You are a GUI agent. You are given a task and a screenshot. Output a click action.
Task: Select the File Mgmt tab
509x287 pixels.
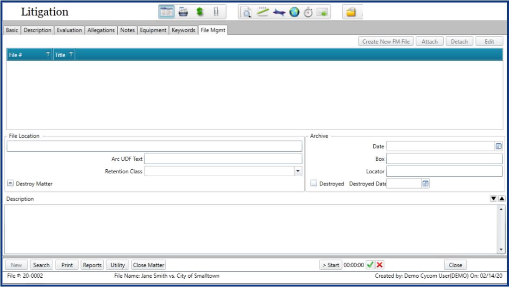[213, 30]
